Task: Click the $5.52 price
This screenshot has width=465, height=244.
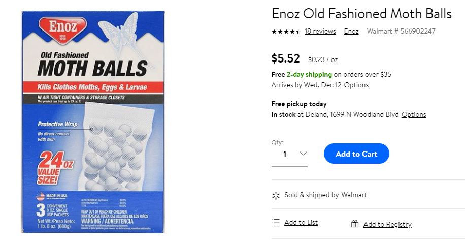Action: 286,58
